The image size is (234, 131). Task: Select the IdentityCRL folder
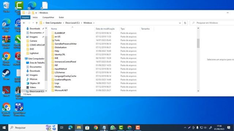pyautogui.click(x=60, y=55)
